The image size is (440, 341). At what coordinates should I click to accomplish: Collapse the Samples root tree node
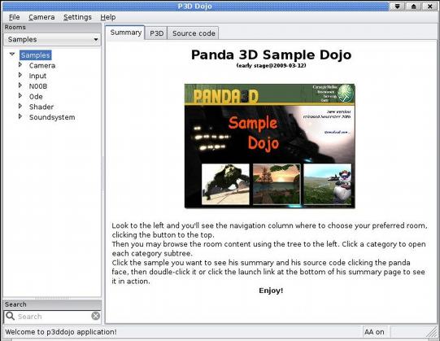click(12, 54)
